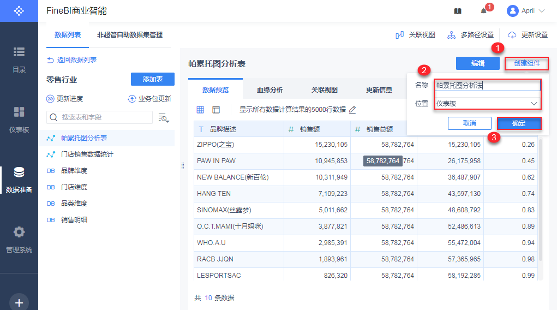Click the data table vertical scrollbar

(x=541, y=199)
